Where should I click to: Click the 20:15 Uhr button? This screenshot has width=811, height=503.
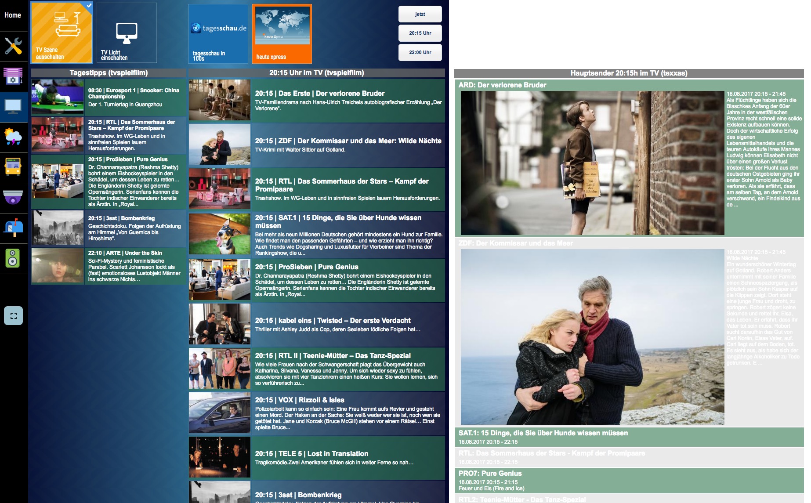pos(420,33)
